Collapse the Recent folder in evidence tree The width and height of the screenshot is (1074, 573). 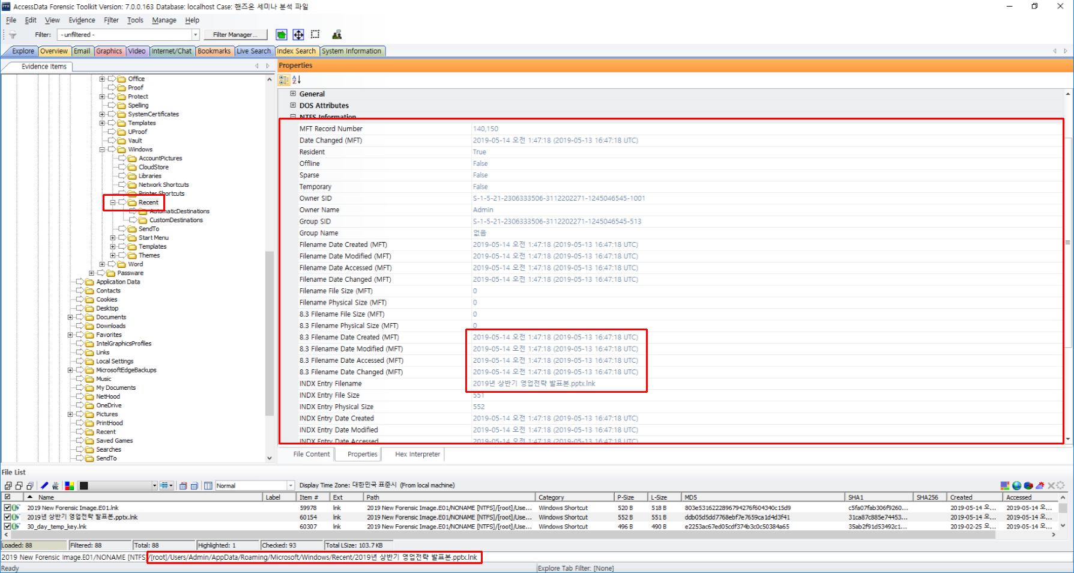click(113, 202)
